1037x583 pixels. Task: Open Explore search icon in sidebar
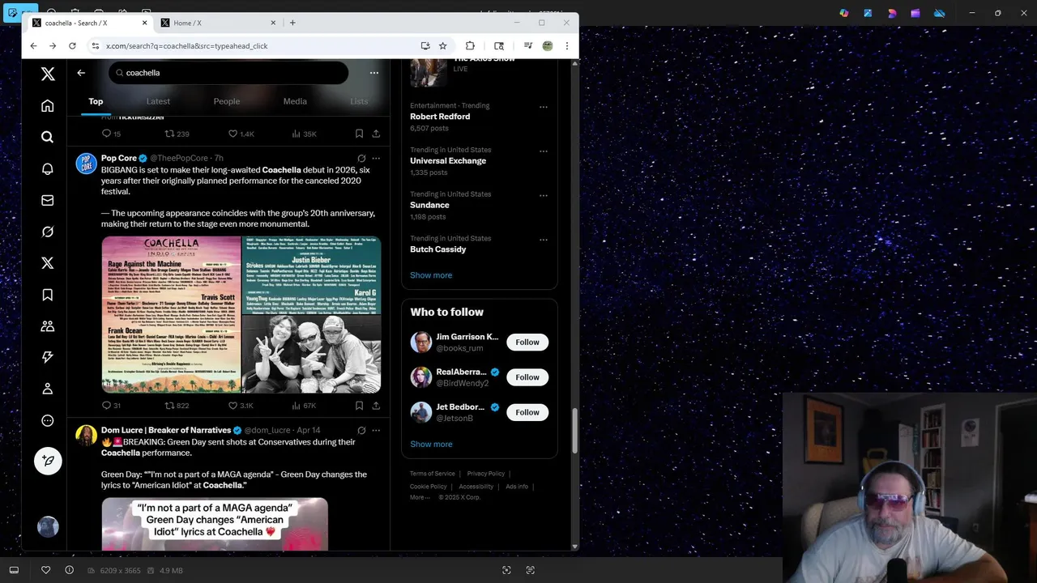click(x=48, y=137)
